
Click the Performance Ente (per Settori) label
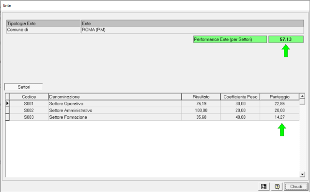(x=230, y=39)
